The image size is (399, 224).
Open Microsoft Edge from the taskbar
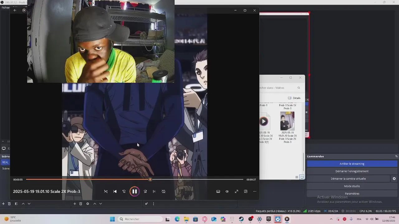click(x=177, y=219)
